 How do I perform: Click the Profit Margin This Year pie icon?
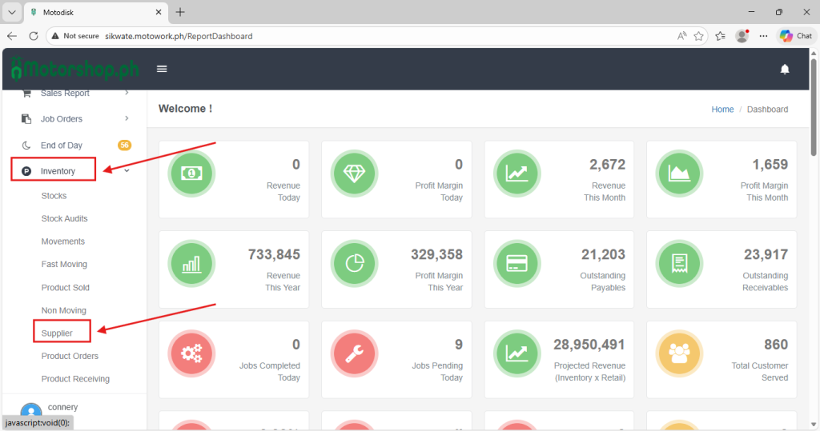point(354,264)
